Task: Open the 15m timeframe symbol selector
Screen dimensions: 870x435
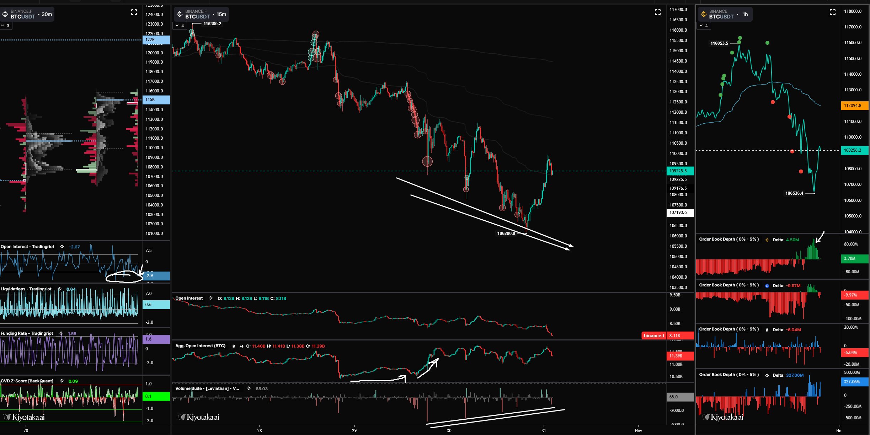Action: tap(201, 14)
